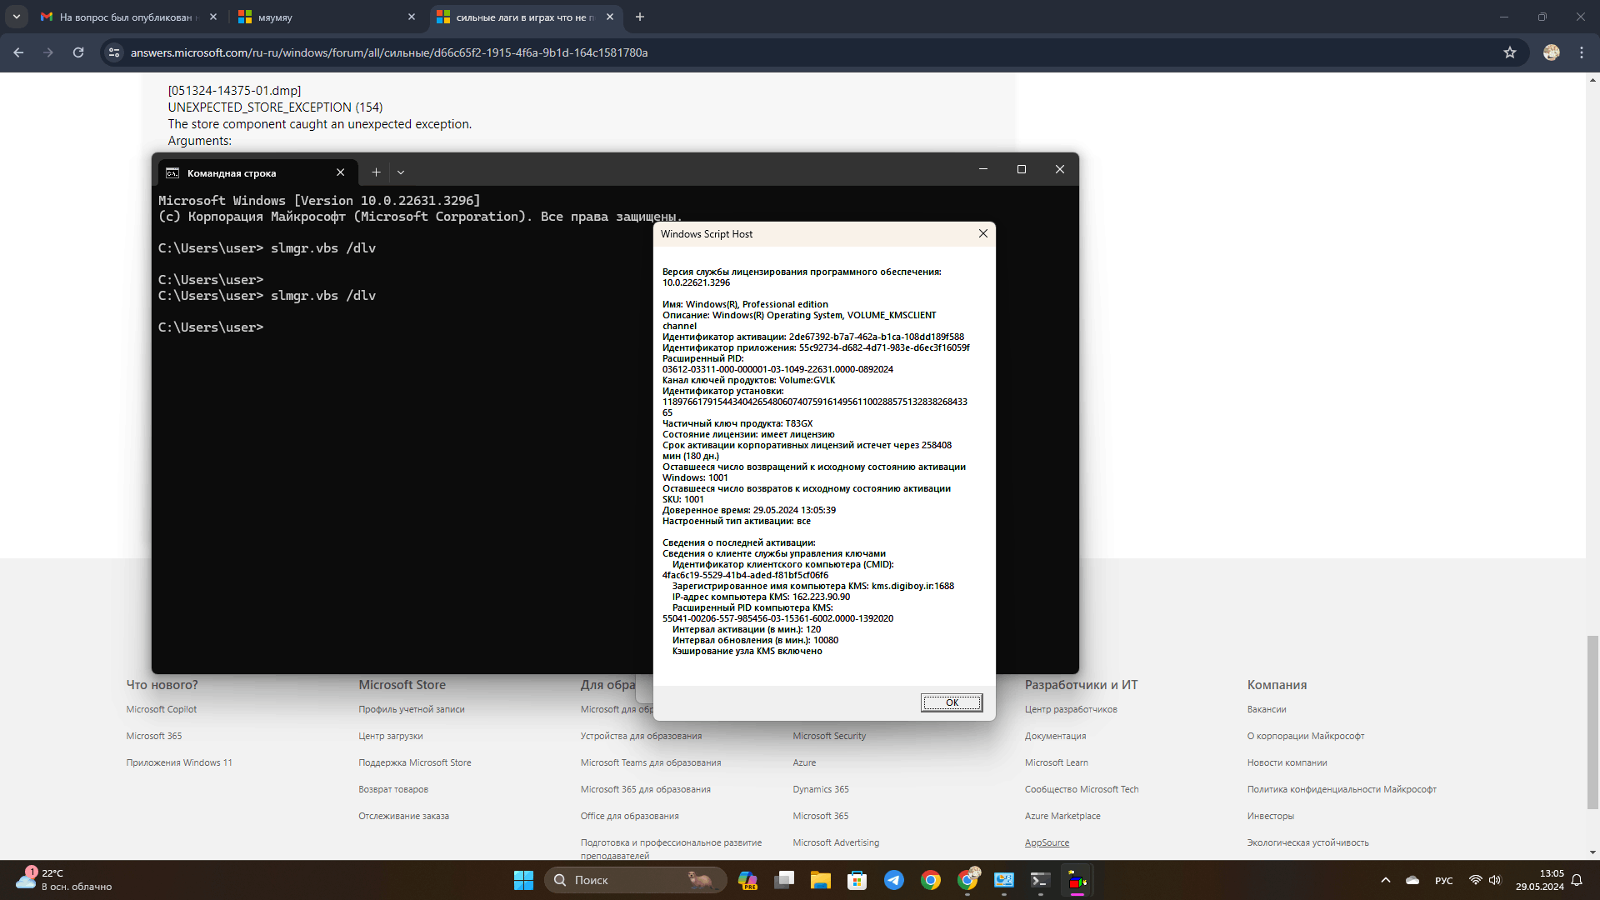Open Windows Start menu

click(523, 880)
